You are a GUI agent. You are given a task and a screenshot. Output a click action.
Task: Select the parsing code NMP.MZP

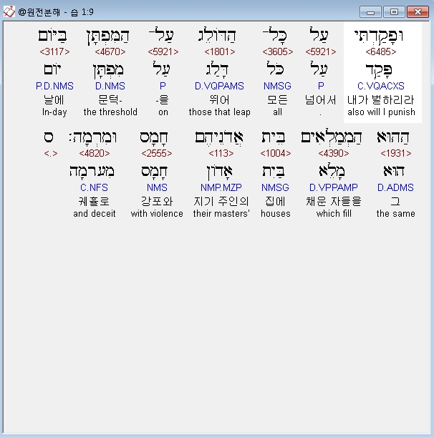click(221, 187)
